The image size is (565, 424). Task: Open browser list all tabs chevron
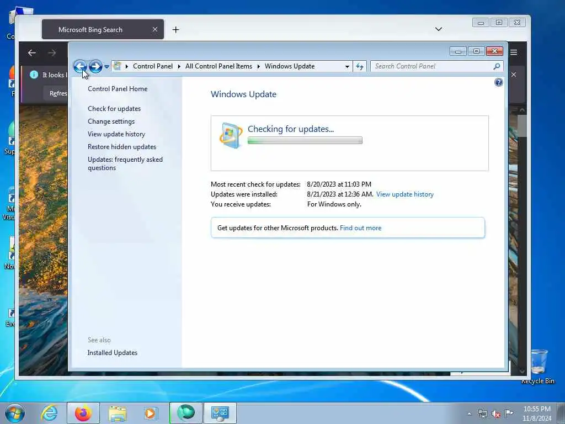[x=439, y=29]
